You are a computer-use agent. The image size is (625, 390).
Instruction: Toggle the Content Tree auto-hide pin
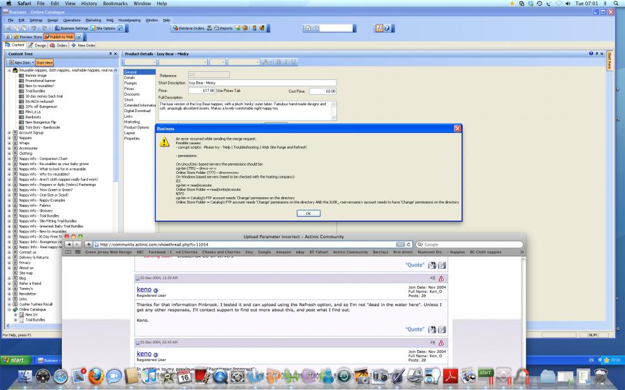click(x=109, y=54)
